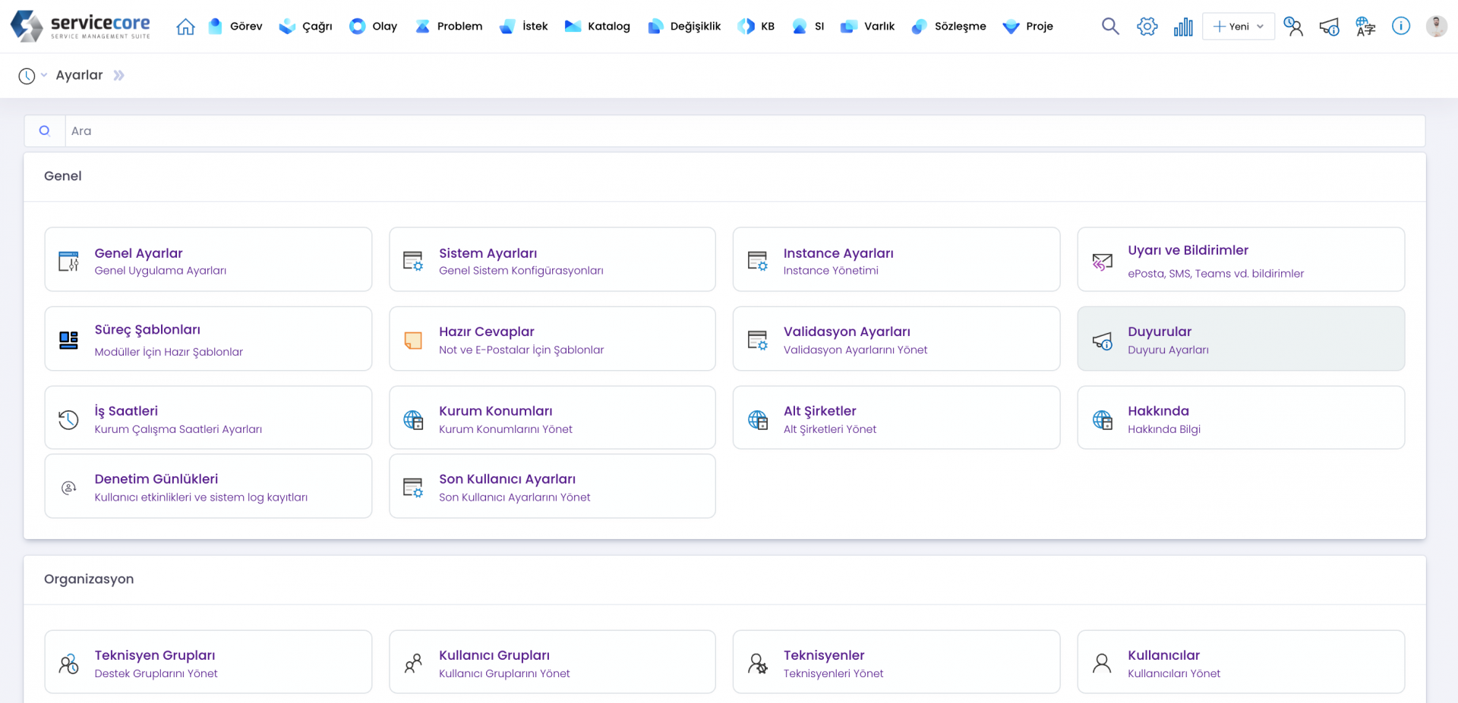
Task: Go to the Değişiklik module
Action: click(684, 27)
